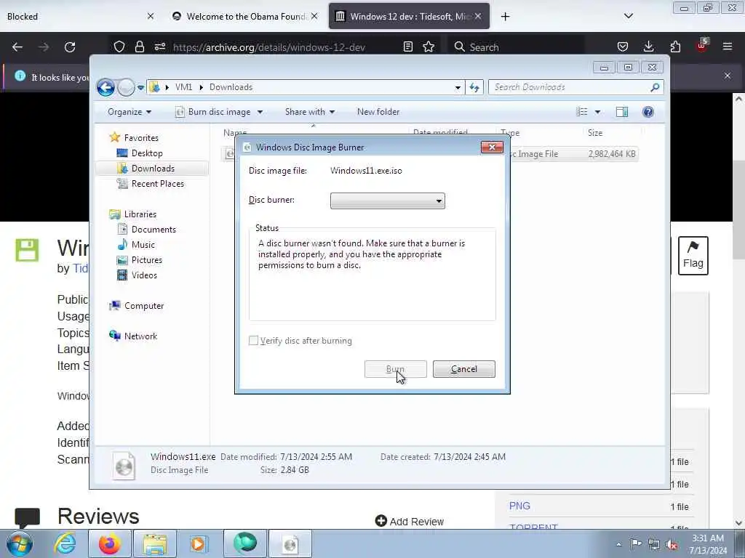
Task: Open site permissions icon in address bar
Action: pos(159,46)
